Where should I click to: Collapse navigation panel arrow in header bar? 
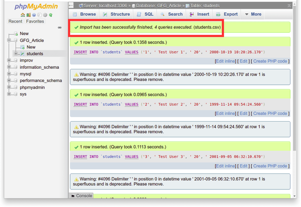71,5
